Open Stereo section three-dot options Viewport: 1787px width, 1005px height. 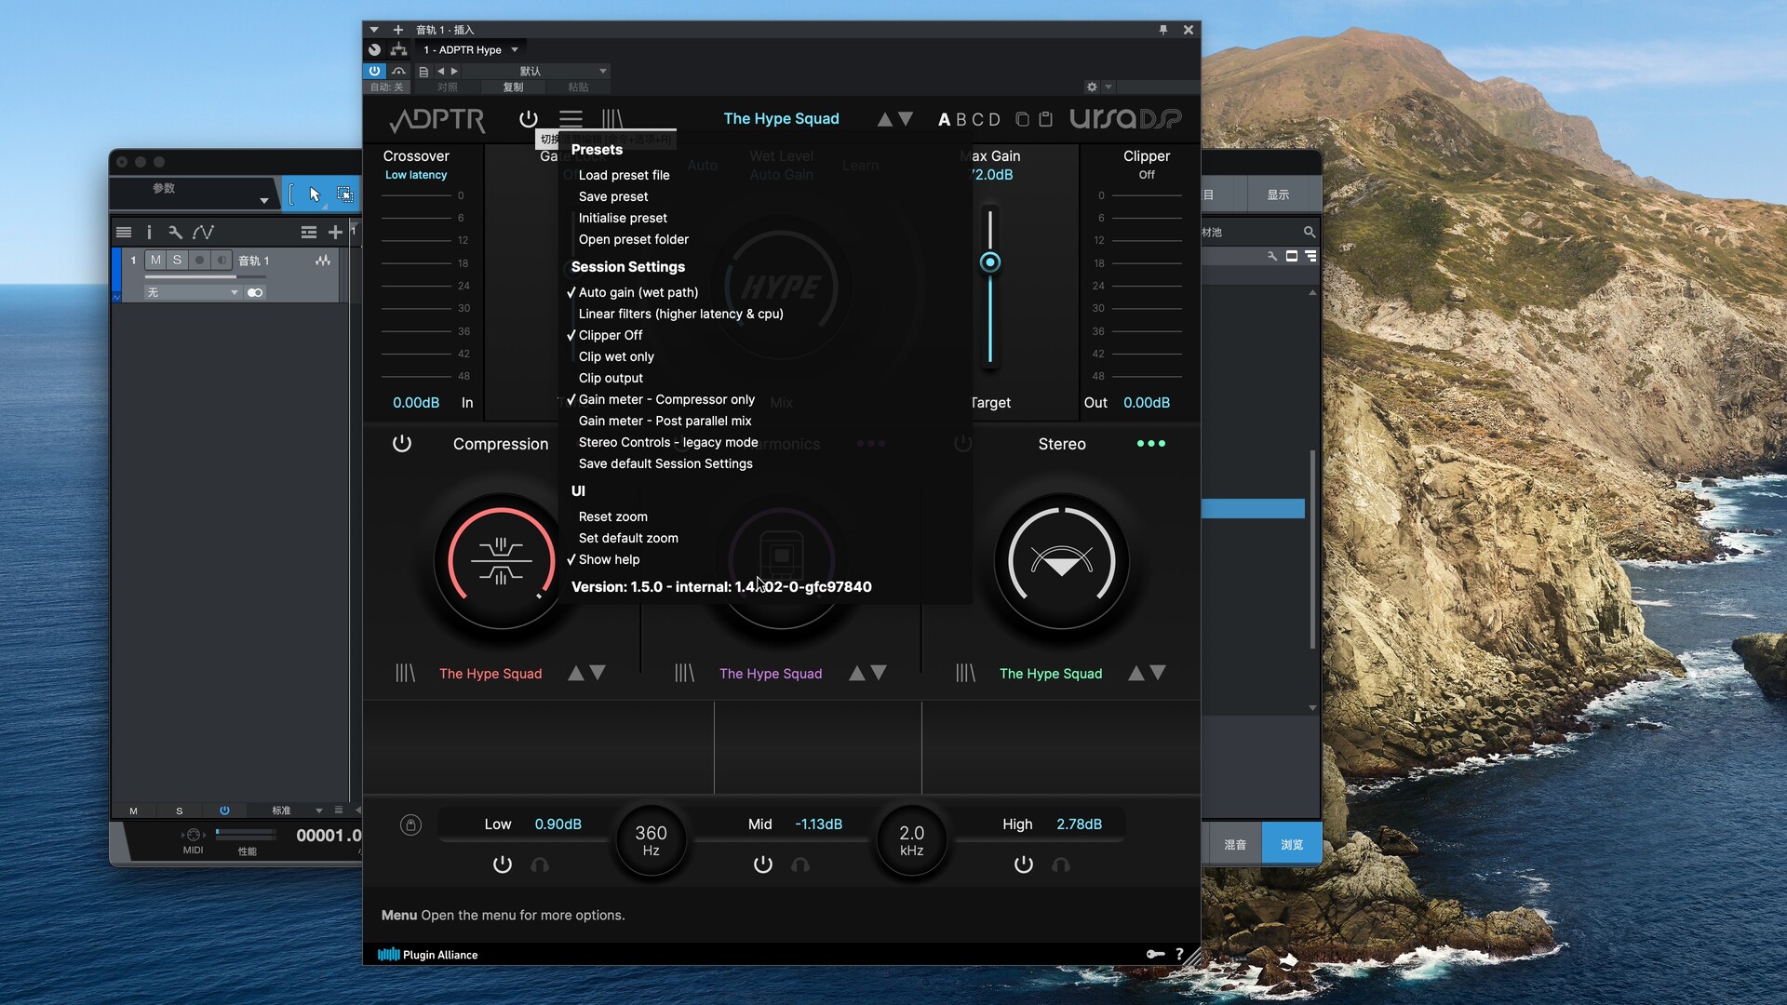(x=1151, y=444)
